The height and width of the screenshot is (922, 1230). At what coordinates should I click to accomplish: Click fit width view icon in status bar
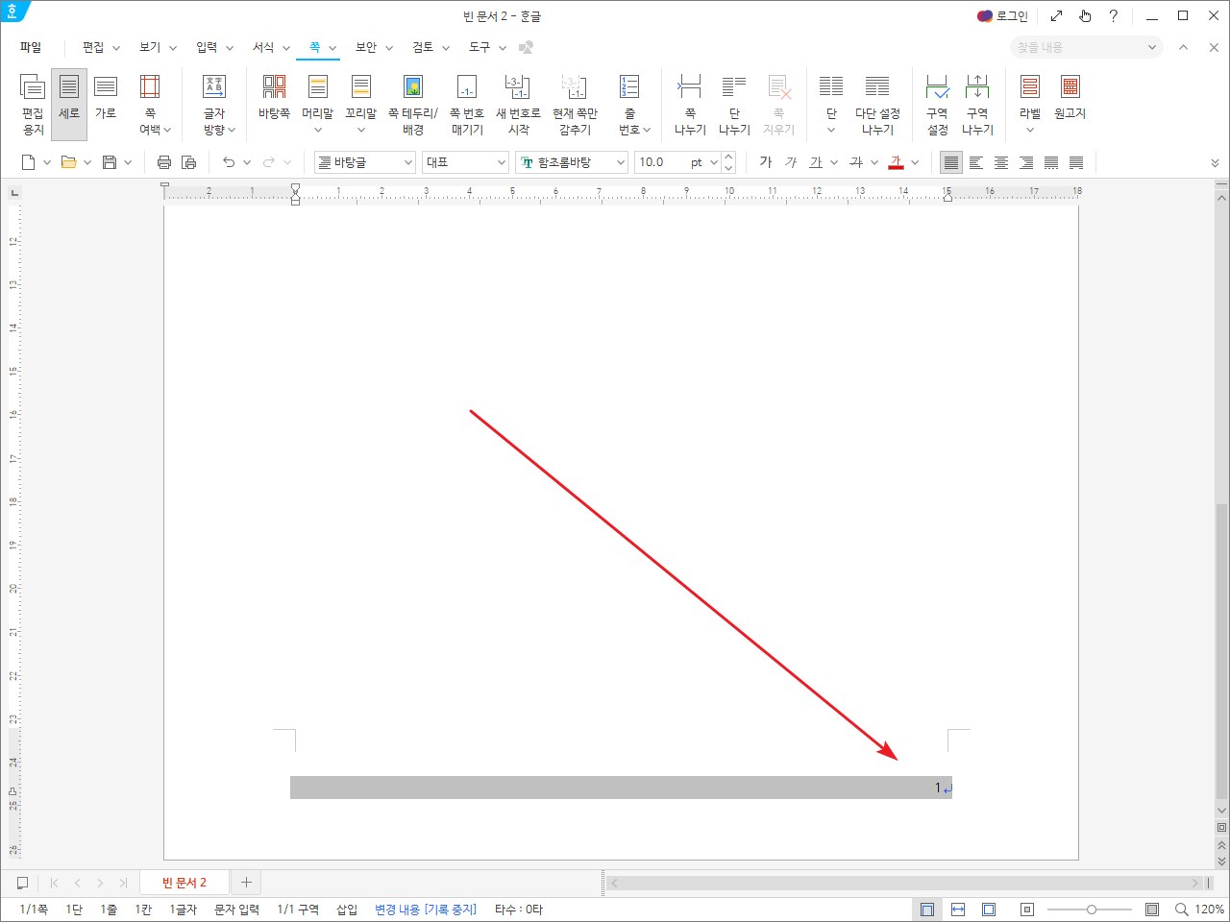(x=958, y=910)
